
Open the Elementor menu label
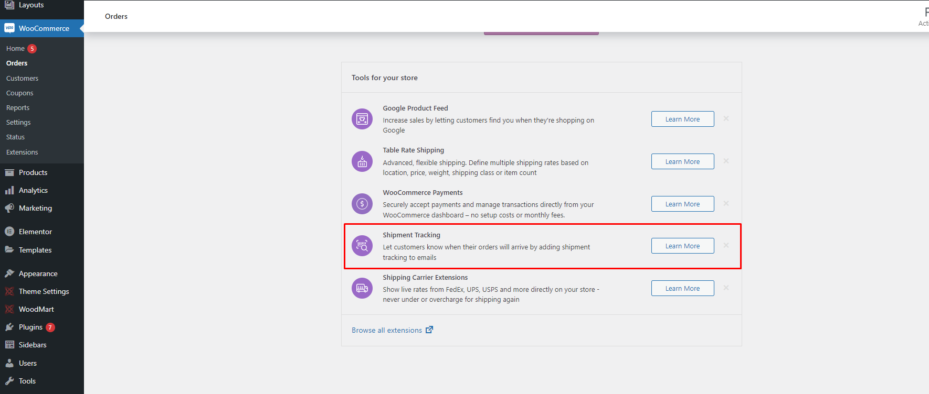point(35,232)
